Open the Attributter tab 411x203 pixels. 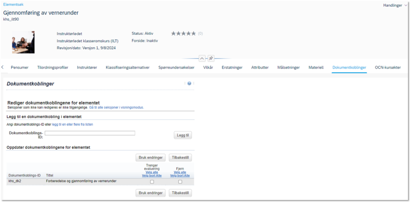(x=260, y=68)
